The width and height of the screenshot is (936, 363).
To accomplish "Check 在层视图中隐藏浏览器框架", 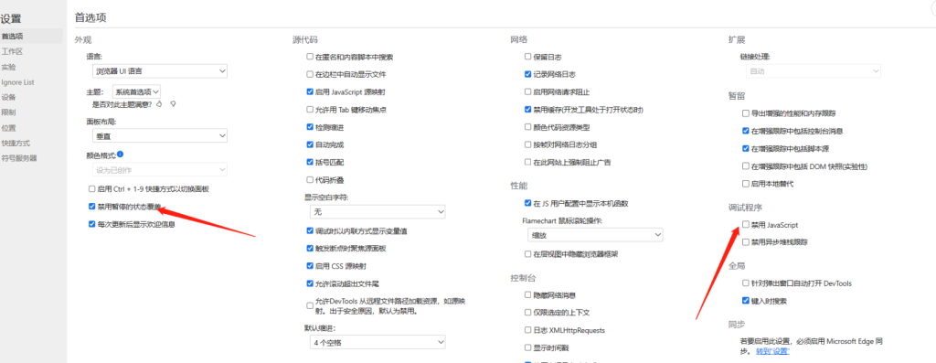I will (527, 254).
